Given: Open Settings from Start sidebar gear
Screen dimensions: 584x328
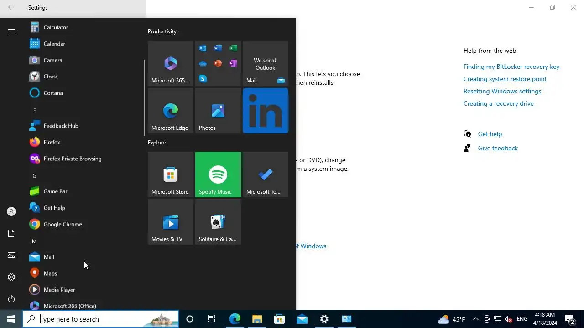Looking at the screenshot, I should coord(11,277).
